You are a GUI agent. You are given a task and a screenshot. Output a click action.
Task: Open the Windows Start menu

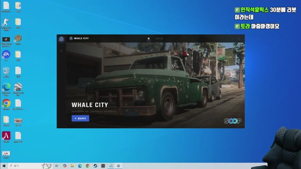pyautogui.click(x=4, y=166)
